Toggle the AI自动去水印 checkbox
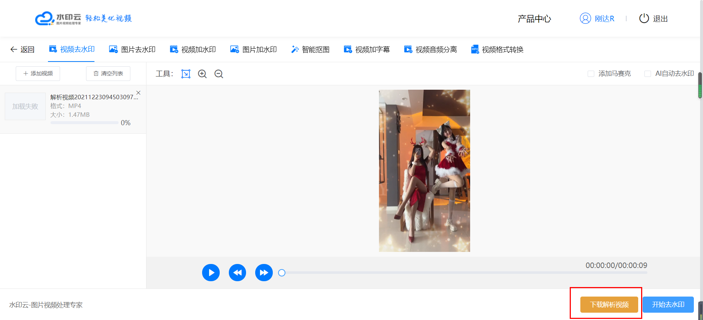The image size is (703, 320). [x=648, y=74]
